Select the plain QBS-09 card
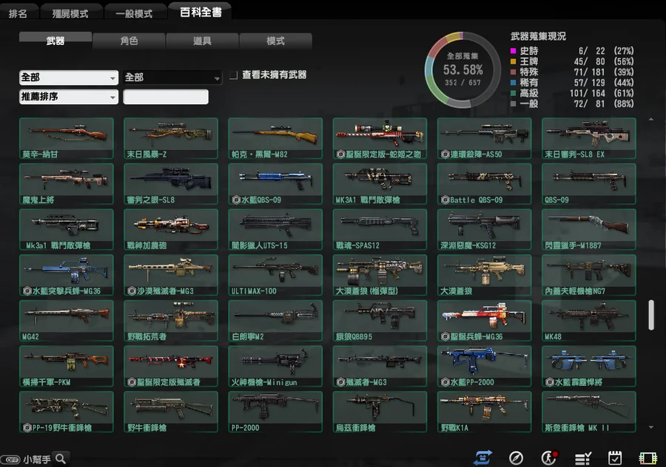Image resolution: width=666 pixels, height=467 pixels. (x=589, y=184)
